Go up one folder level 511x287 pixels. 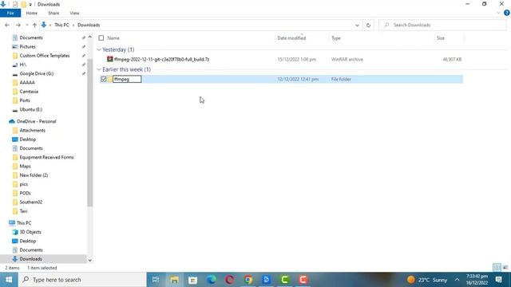tap(34, 25)
